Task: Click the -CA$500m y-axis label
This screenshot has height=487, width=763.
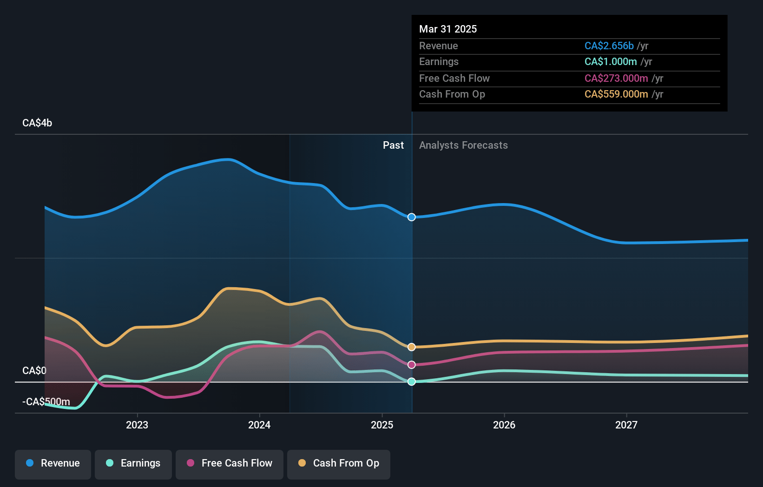Action: pos(46,402)
